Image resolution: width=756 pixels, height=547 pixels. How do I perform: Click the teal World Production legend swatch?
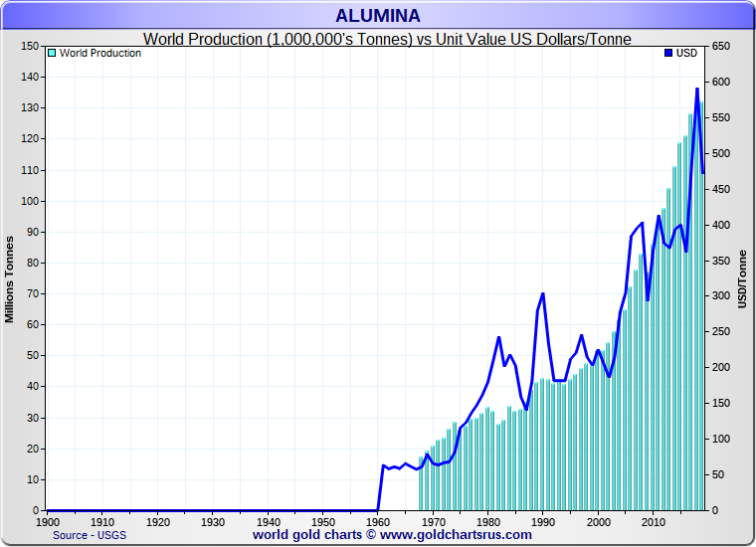point(53,53)
